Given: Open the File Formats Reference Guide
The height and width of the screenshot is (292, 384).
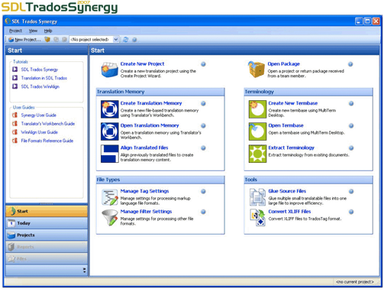Looking at the screenshot, I should [x=47, y=141].
